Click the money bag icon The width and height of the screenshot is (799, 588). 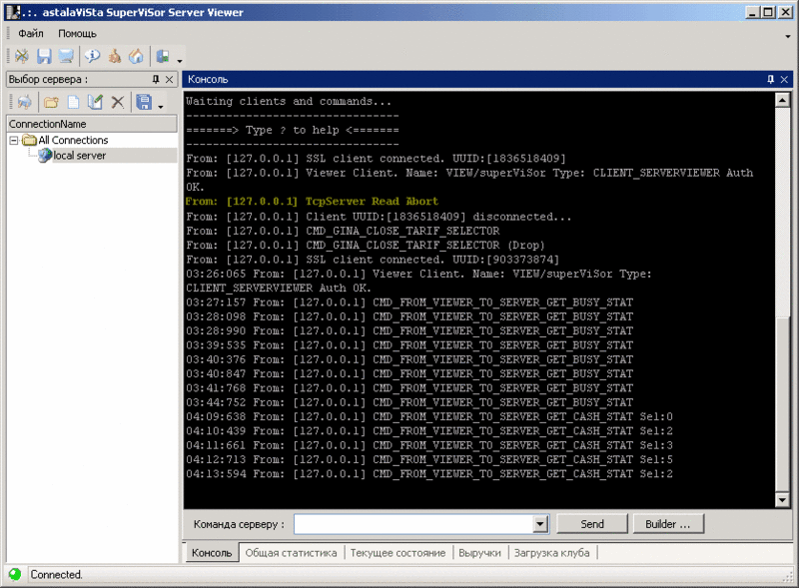(x=114, y=56)
